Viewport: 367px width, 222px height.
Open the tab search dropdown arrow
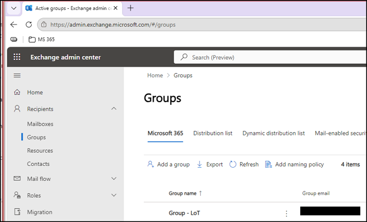(x=14, y=8)
